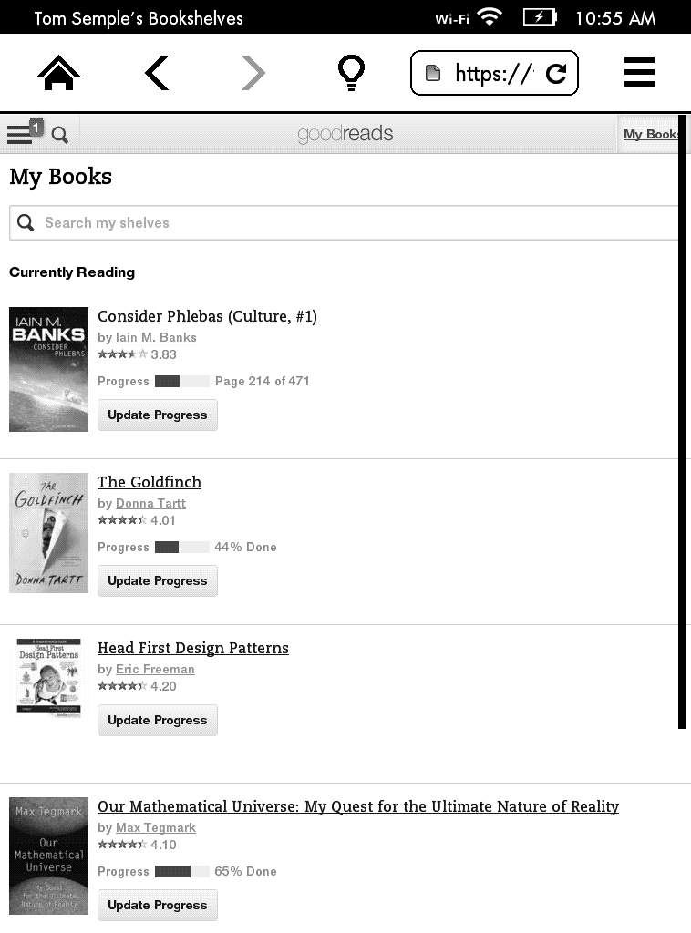The height and width of the screenshot is (933, 691).
Task: Focus the Search my shelves field
Action: [346, 222]
